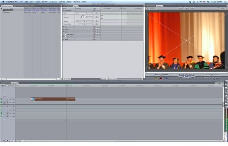Open the Modify menu

(x=44, y=2)
